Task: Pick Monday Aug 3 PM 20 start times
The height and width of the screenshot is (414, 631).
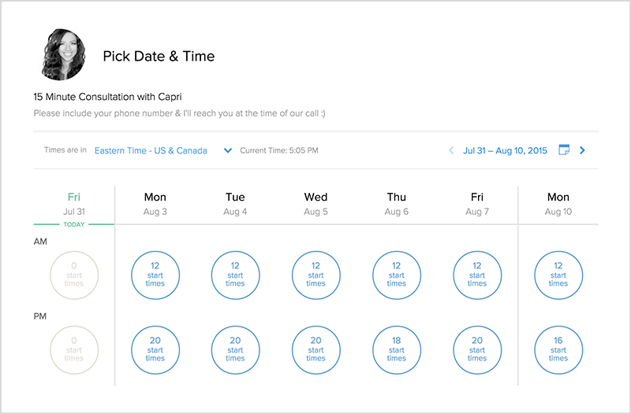Action: (x=155, y=349)
